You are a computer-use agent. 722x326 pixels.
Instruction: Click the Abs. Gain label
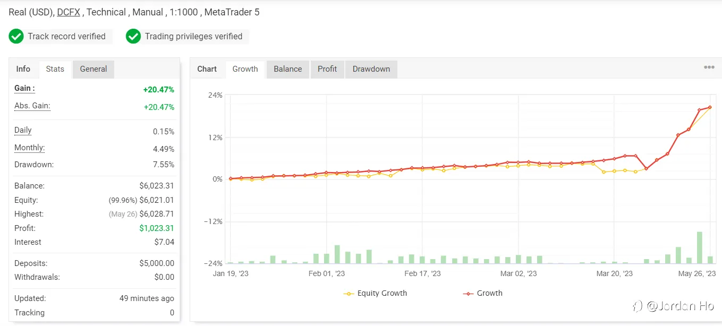[32, 106]
